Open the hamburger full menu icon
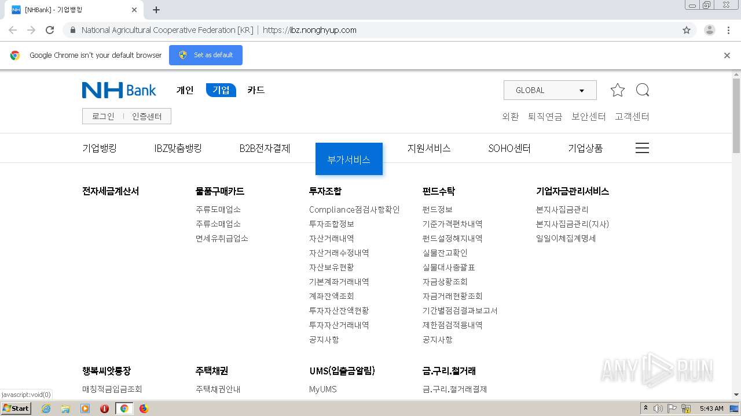 (642, 148)
